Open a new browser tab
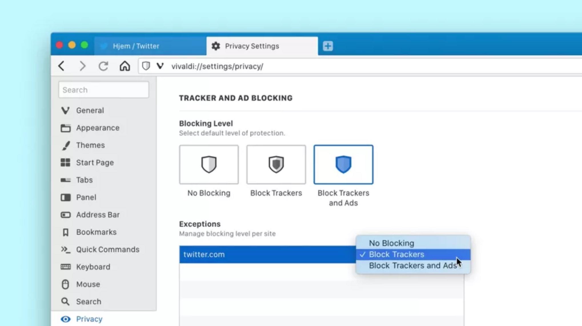This screenshot has width=582, height=326. [327, 46]
